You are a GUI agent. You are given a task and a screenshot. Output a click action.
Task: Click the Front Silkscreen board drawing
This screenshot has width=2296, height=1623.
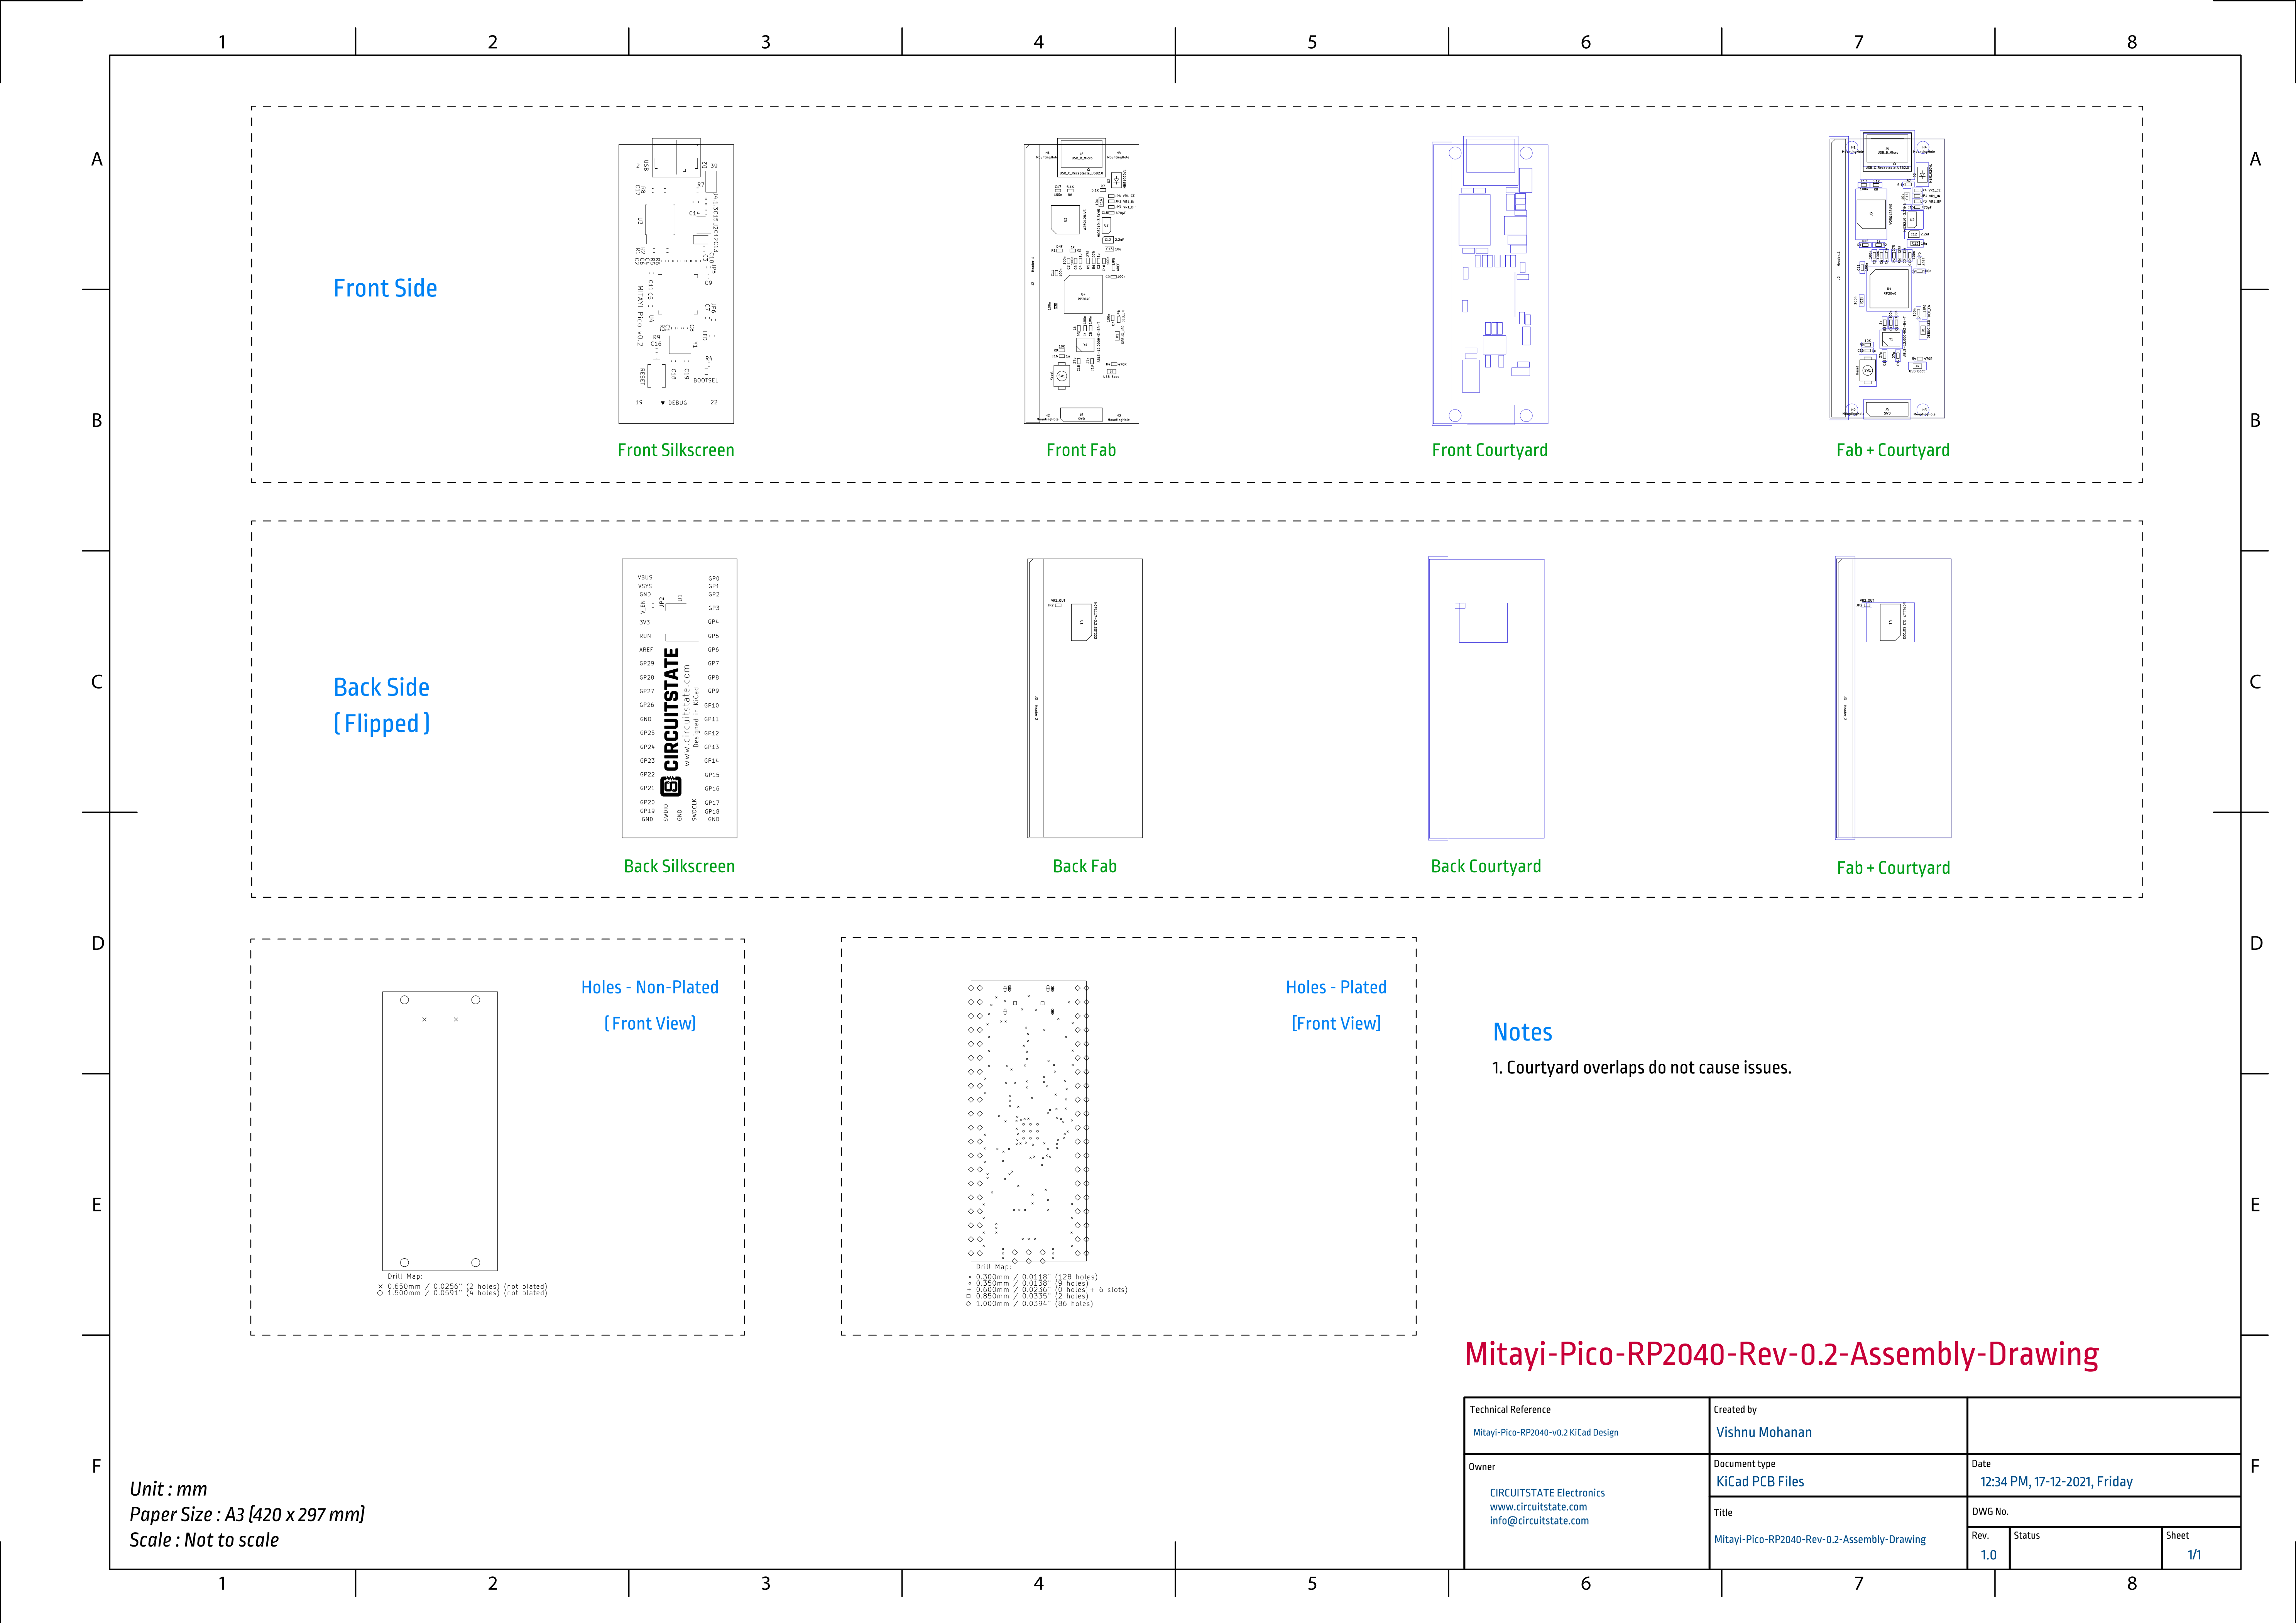click(x=676, y=281)
